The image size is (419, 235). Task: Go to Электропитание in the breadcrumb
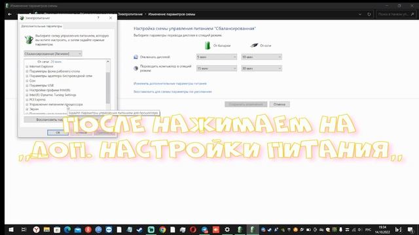pos(130,14)
